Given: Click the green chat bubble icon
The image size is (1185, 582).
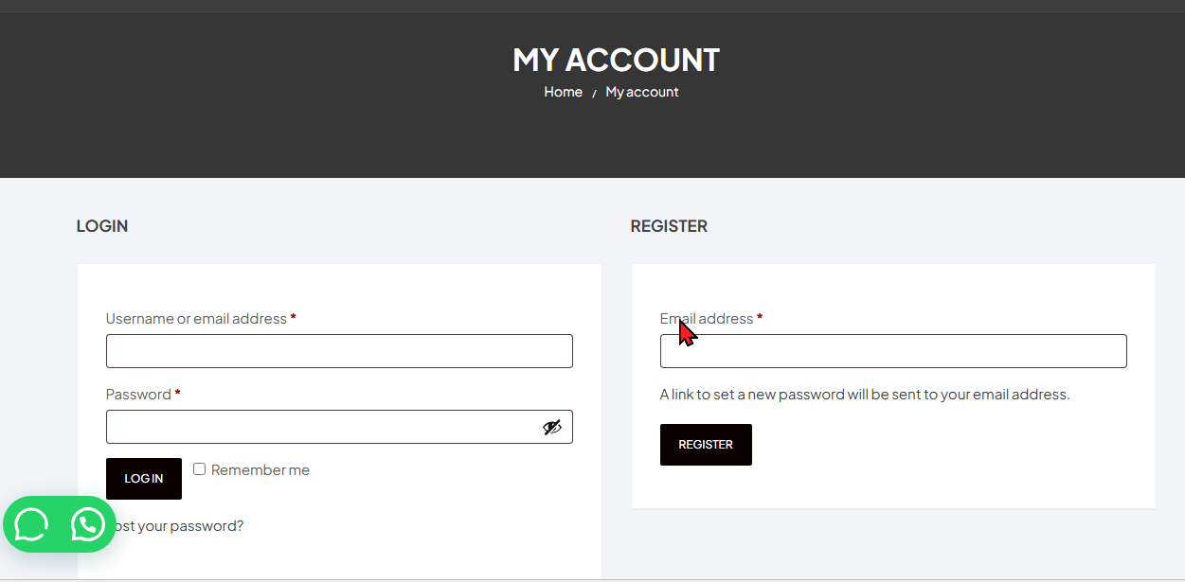Looking at the screenshot, I should point(31,524).
